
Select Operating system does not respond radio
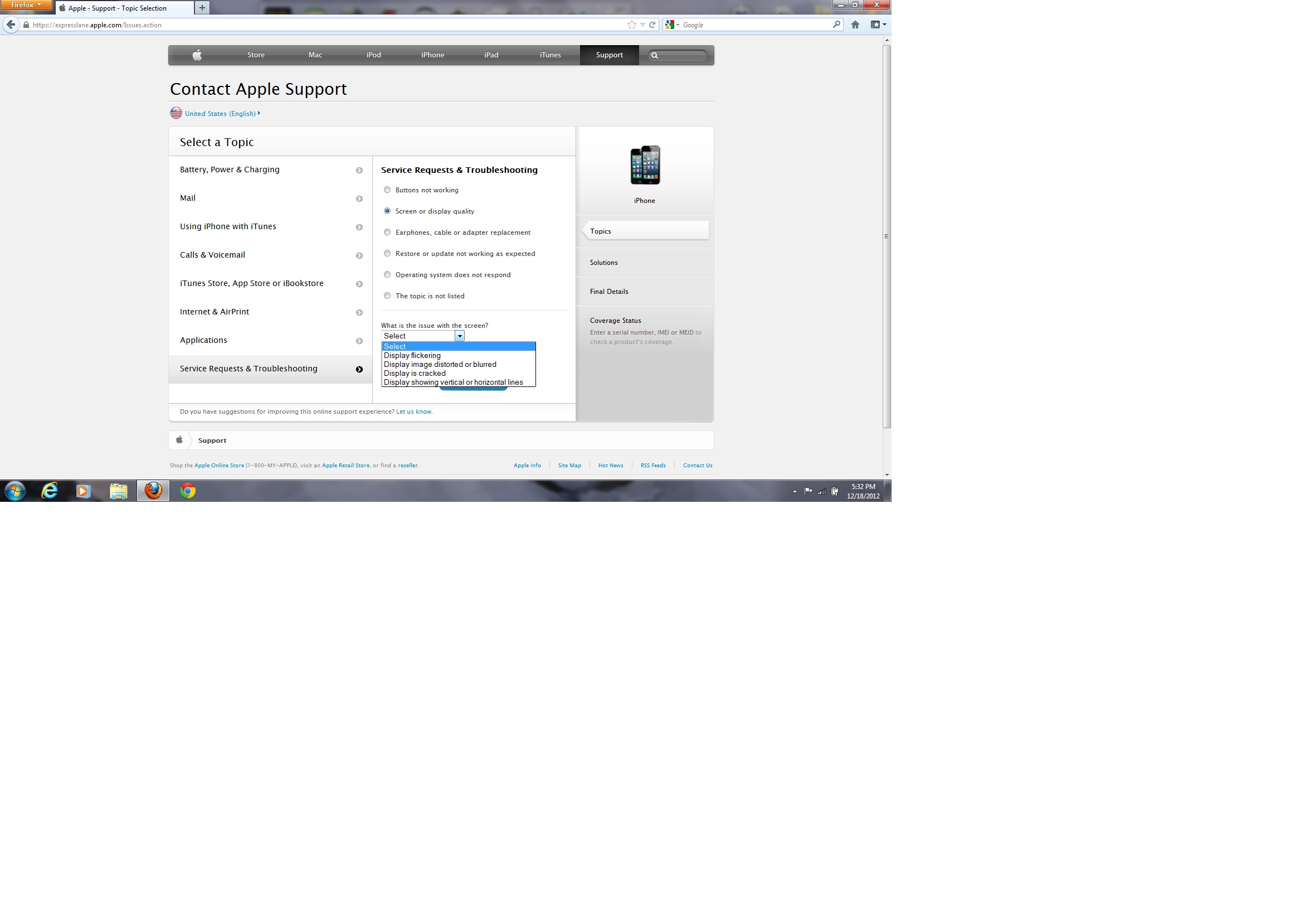pyautogui.click(x=387, y=274)
